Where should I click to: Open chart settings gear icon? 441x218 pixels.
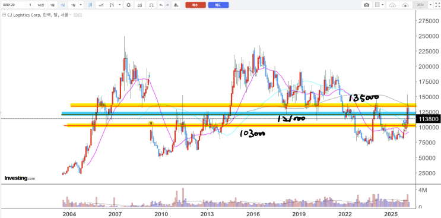[x=129, y=5]
